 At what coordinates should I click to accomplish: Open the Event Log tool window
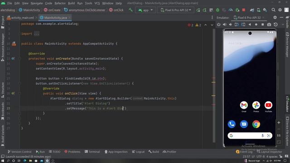[244, 152]
